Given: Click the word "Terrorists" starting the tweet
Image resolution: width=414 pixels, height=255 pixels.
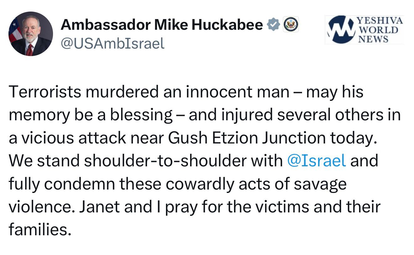Looking at the screenshot, I should [x=45, y=92].
